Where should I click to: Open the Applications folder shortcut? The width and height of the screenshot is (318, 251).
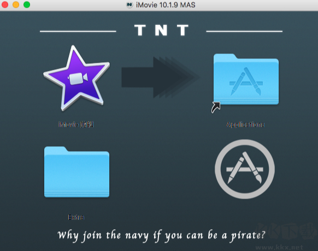(246, 79)
